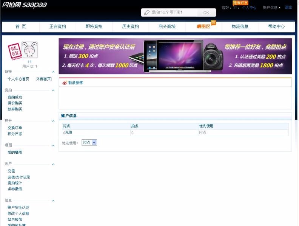Open the 帮助中心 tab
299x226 pixels.
click(x=276, y=26)
